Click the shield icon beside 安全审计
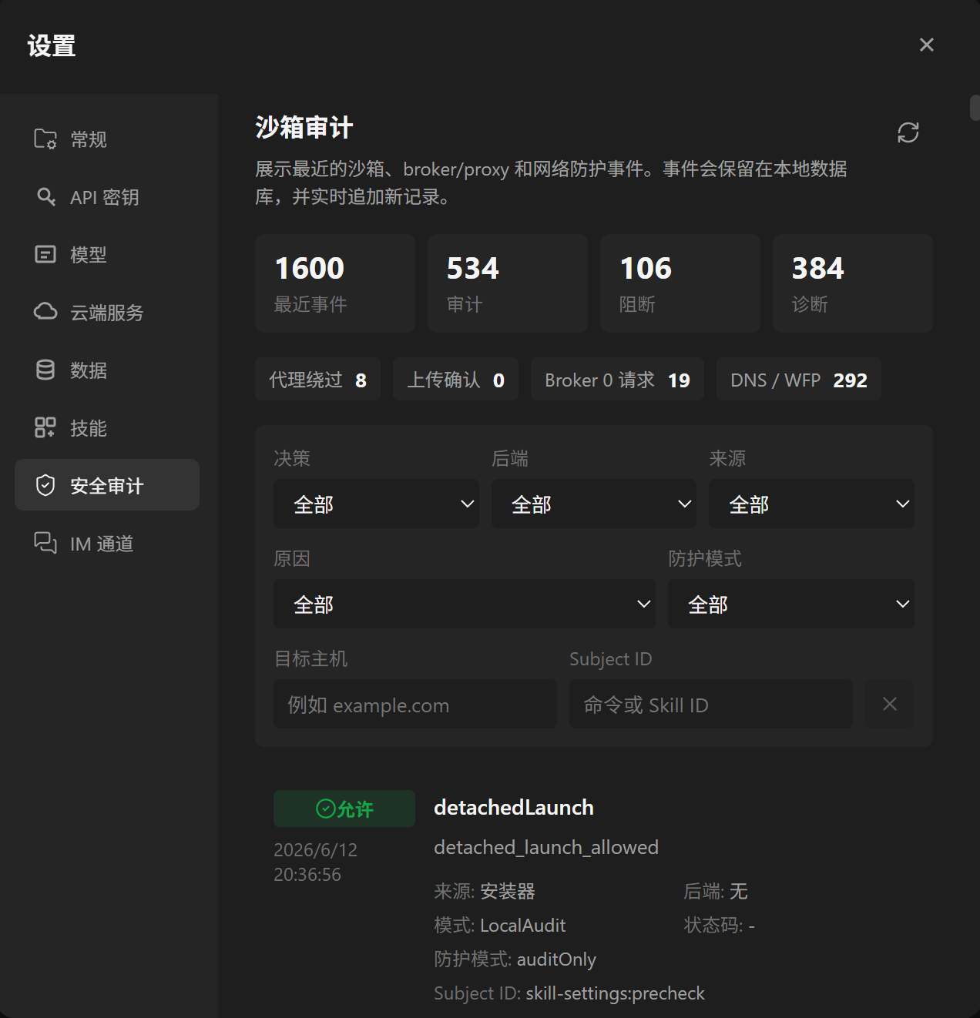The image size is (980, 1018). pos(45,485)
